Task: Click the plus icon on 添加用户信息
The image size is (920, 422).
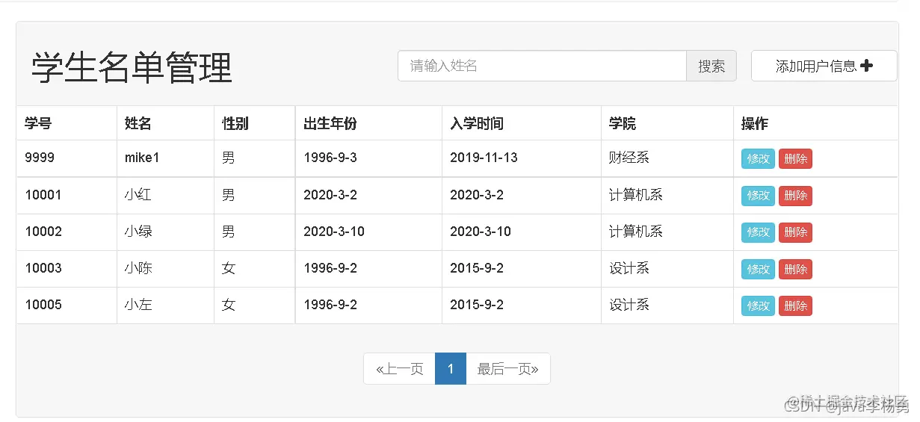Action: (867, 66)
